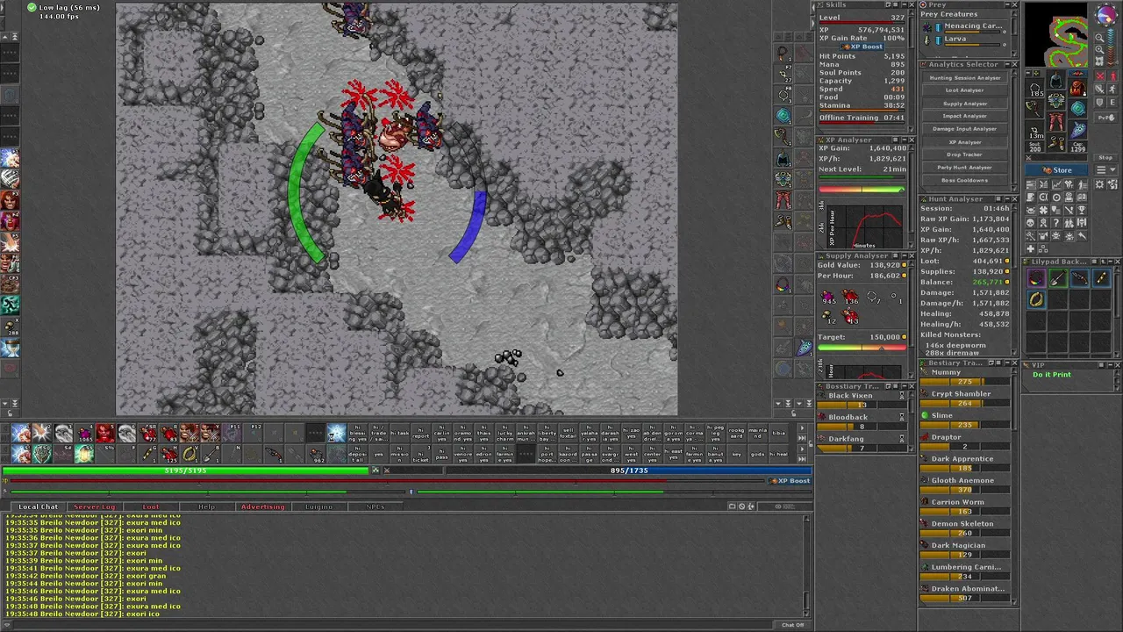Click the green hit points bar
This screenshot has width=1123, height=632.
click(x=186, y=470)
